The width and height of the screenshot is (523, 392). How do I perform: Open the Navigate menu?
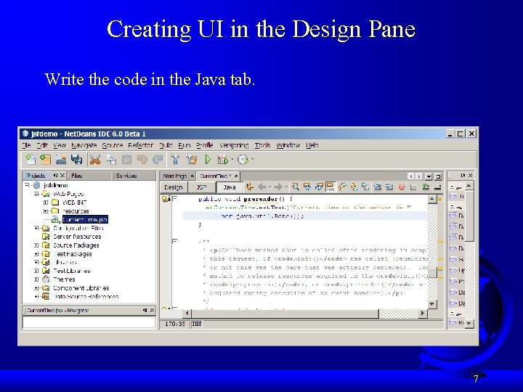tap(84, 145)
